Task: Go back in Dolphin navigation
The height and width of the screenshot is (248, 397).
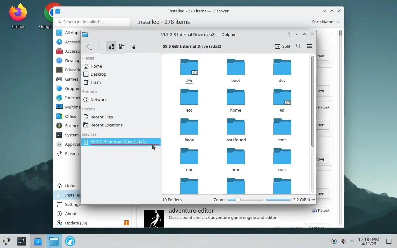Action: 88,46
